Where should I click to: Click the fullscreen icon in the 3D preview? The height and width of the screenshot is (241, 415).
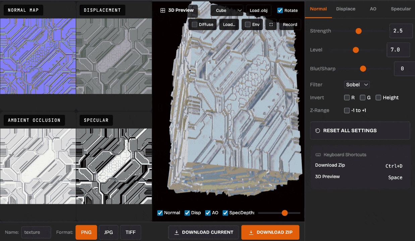click(271, 24)
